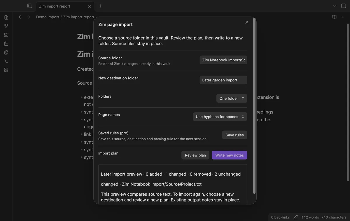
Task: Open canvas grid icon in ribbon
Action: [6, 35]
